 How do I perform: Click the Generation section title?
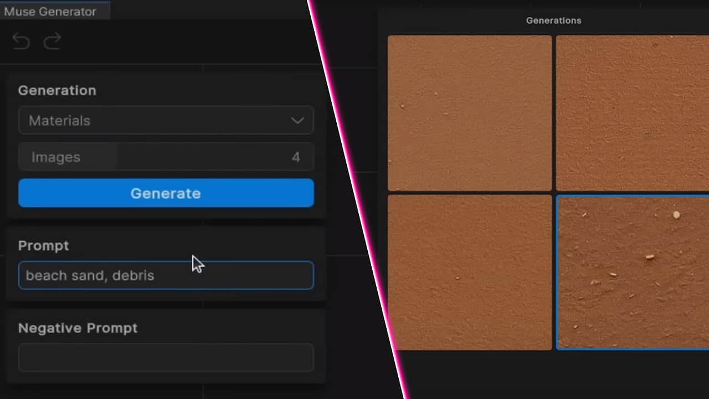click(57, 90)
